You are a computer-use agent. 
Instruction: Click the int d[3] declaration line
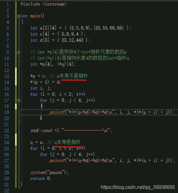(60, 40)
